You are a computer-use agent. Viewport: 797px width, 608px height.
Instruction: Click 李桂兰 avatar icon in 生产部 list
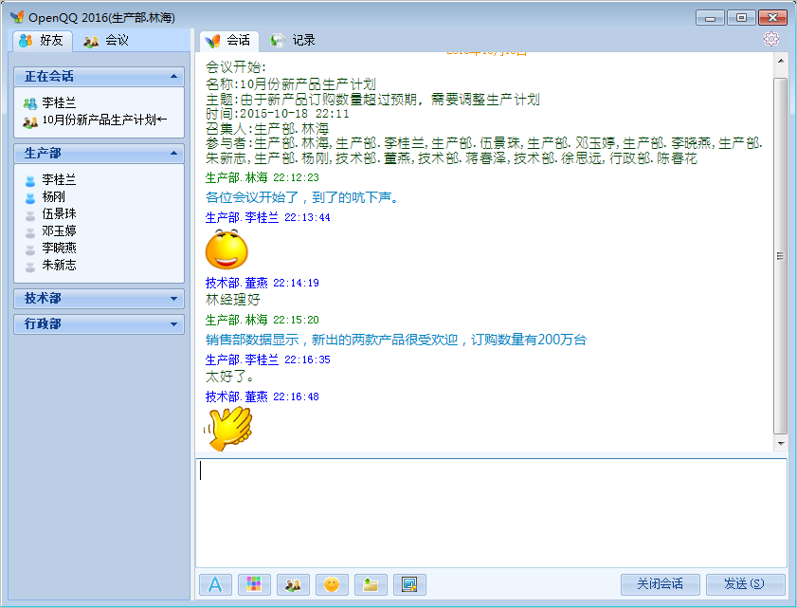(30, 180)
